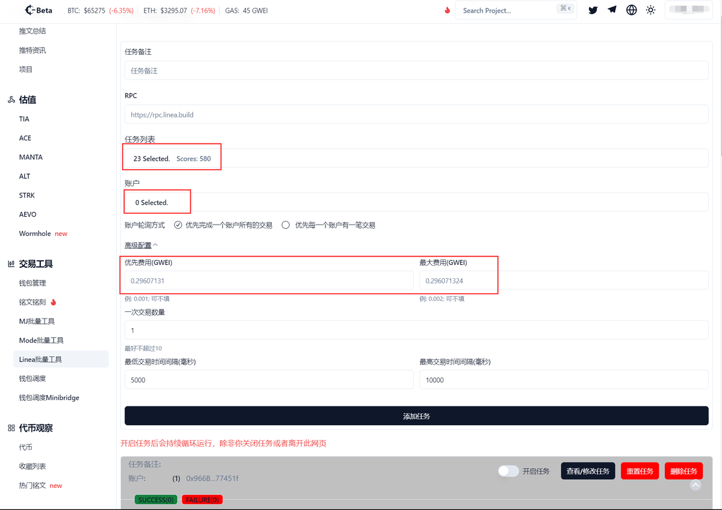Click the flame icon left of the search box
This screenshot has width=722, height=510.
point(446,10)
